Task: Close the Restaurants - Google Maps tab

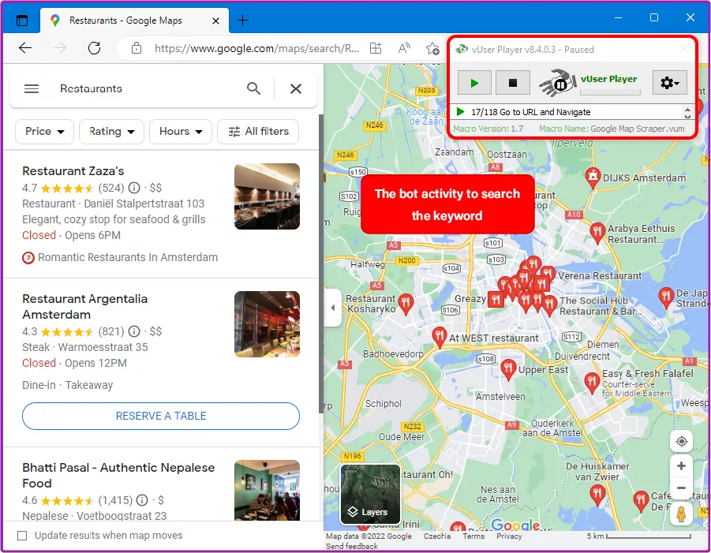Action: coord(216,21)
